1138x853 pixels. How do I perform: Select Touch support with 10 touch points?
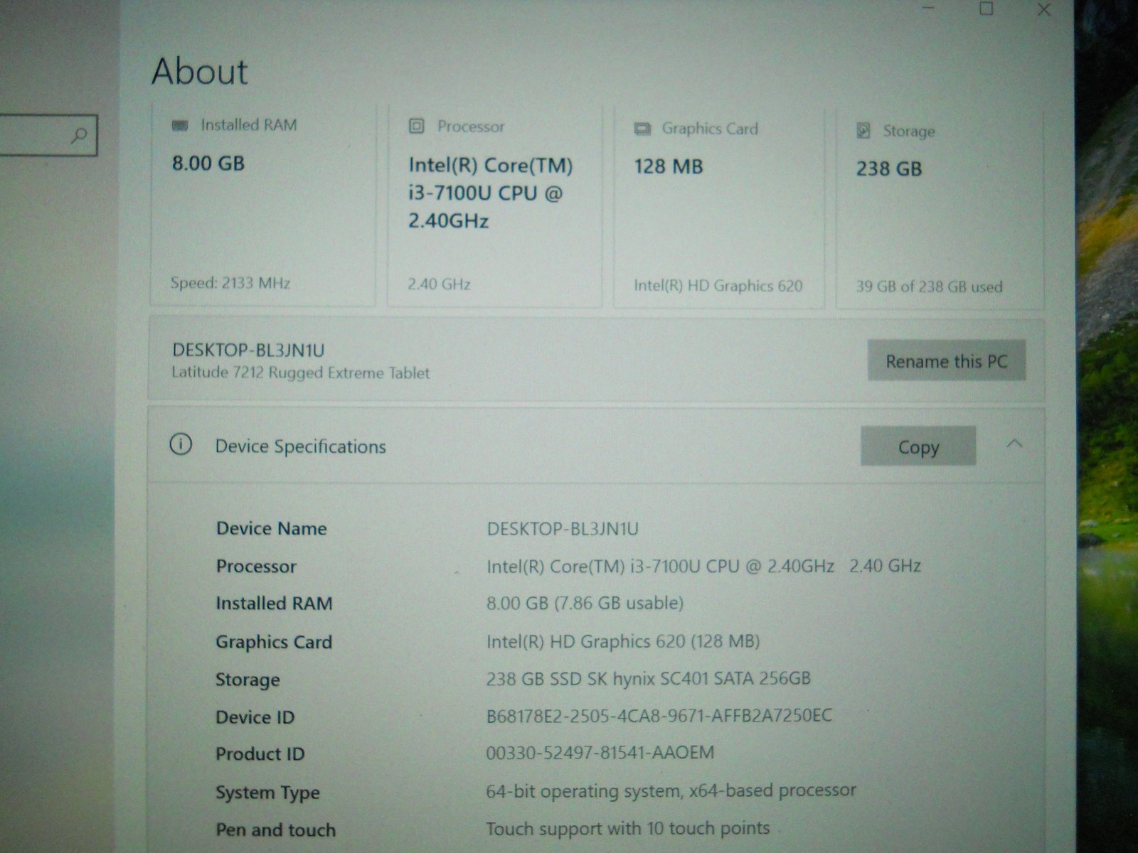pyautogui.click(x=628, y=828)
